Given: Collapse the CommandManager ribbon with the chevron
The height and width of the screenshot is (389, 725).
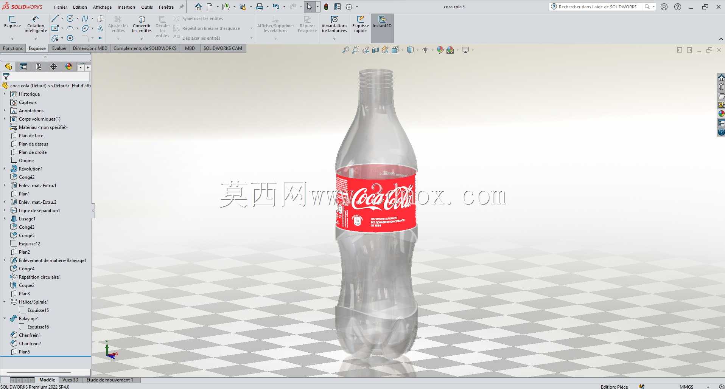Looking at the screenshot, I should [x=720, y=39].
